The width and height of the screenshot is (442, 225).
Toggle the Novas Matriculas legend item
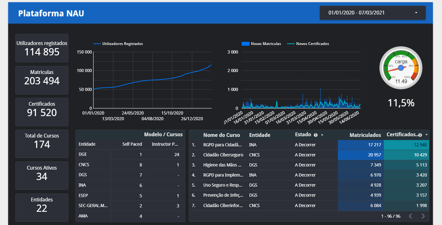261,44
